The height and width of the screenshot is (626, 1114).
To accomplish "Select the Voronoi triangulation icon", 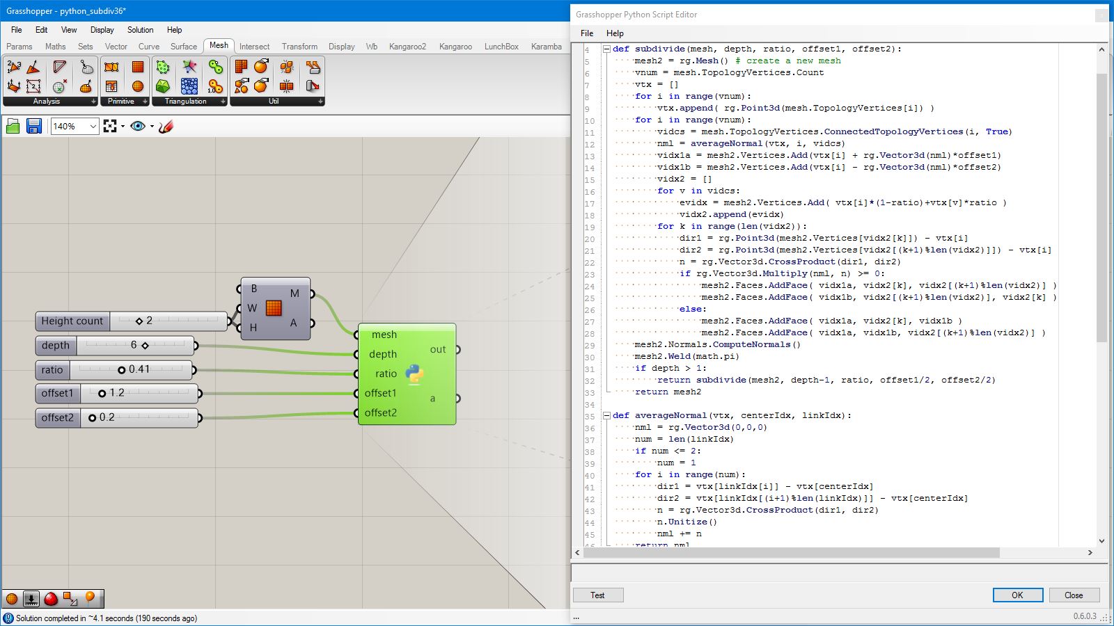I will (189, 67).
